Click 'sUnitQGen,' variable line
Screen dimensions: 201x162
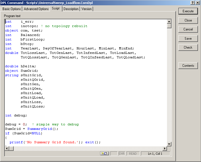coord(32,89)
